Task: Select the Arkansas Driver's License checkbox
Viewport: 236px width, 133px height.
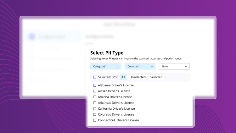Action: click(95, 103)
